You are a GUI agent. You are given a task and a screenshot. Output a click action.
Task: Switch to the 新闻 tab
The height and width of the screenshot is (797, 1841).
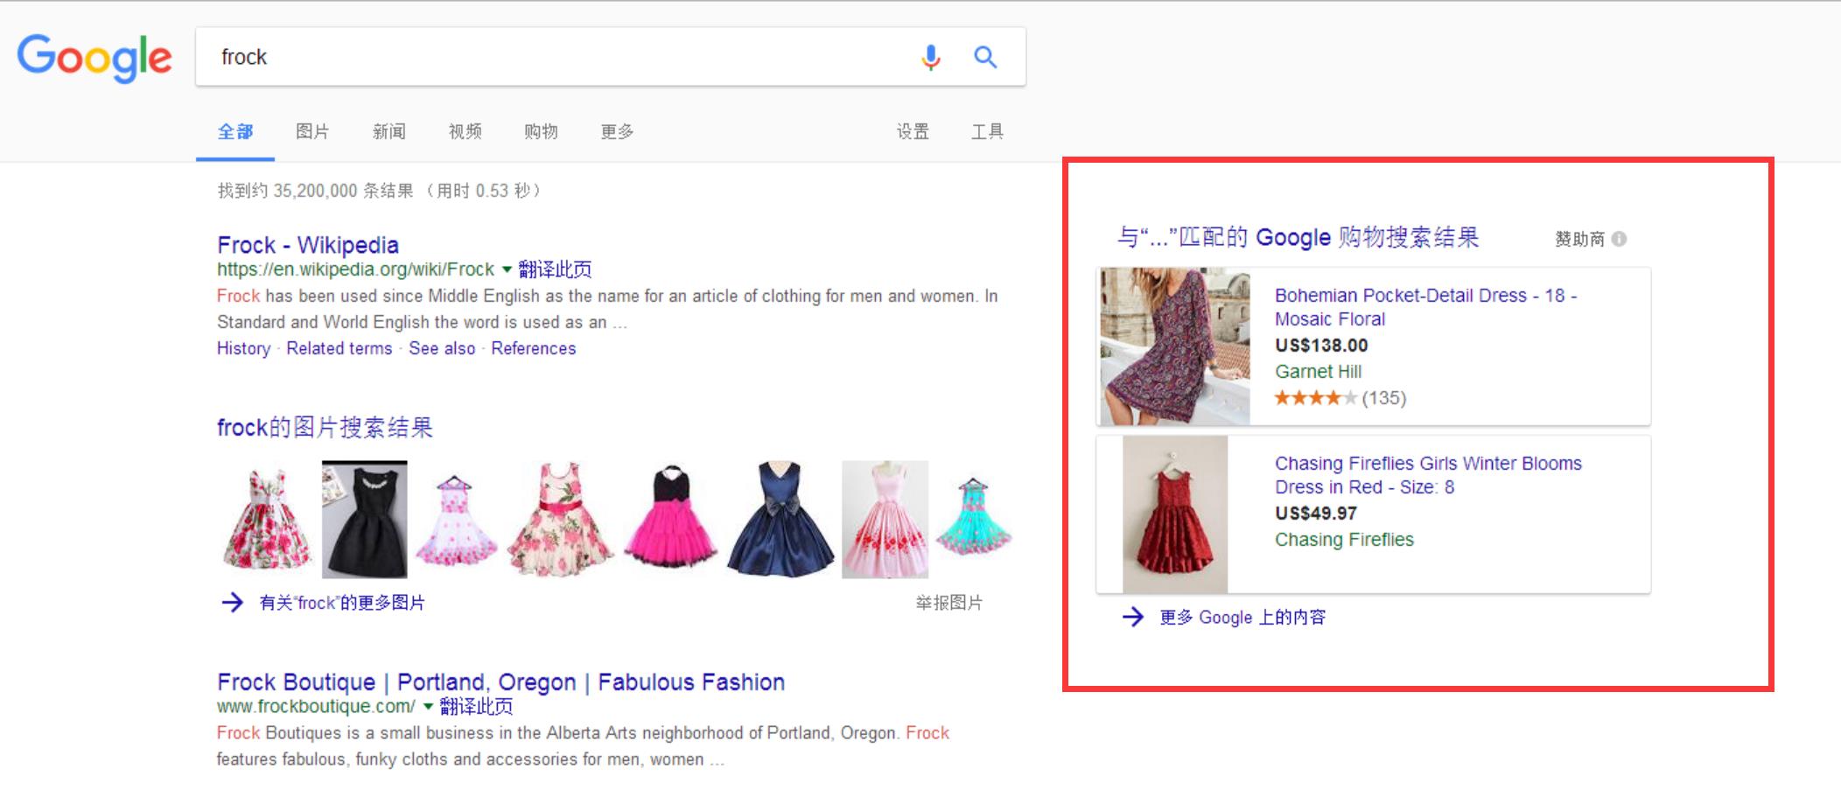(389, 132)
